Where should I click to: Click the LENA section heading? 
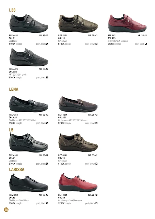click(14, 89)
